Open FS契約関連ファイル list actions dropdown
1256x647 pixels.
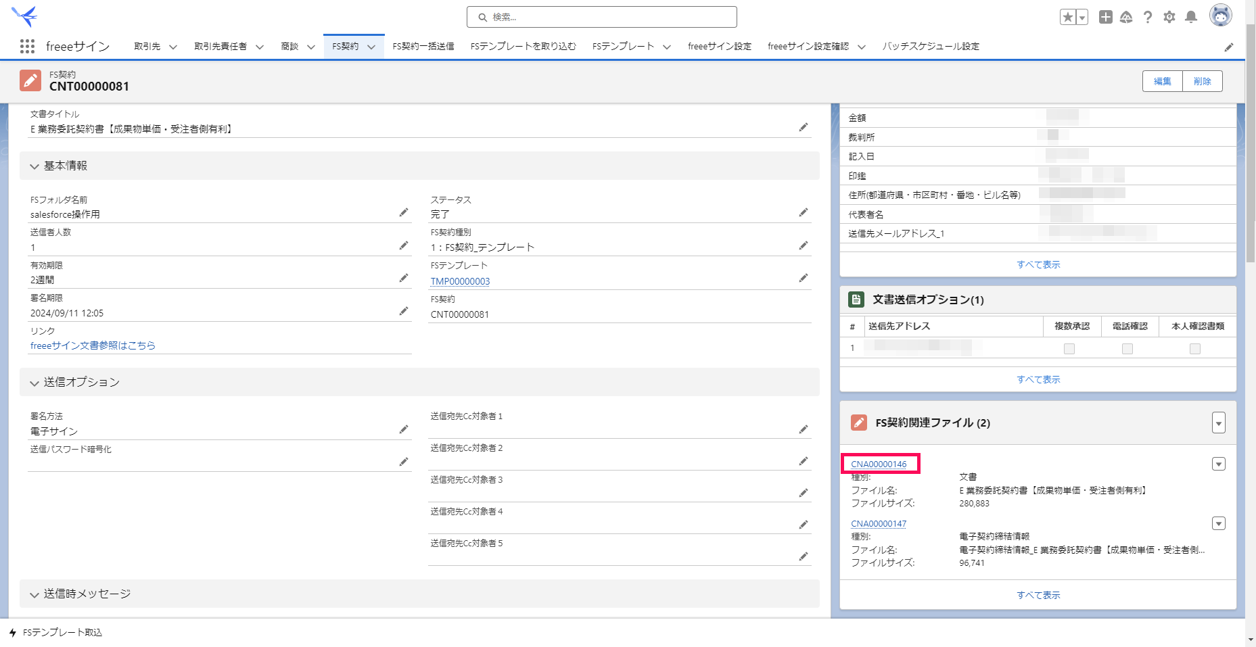pos(1219,423)
